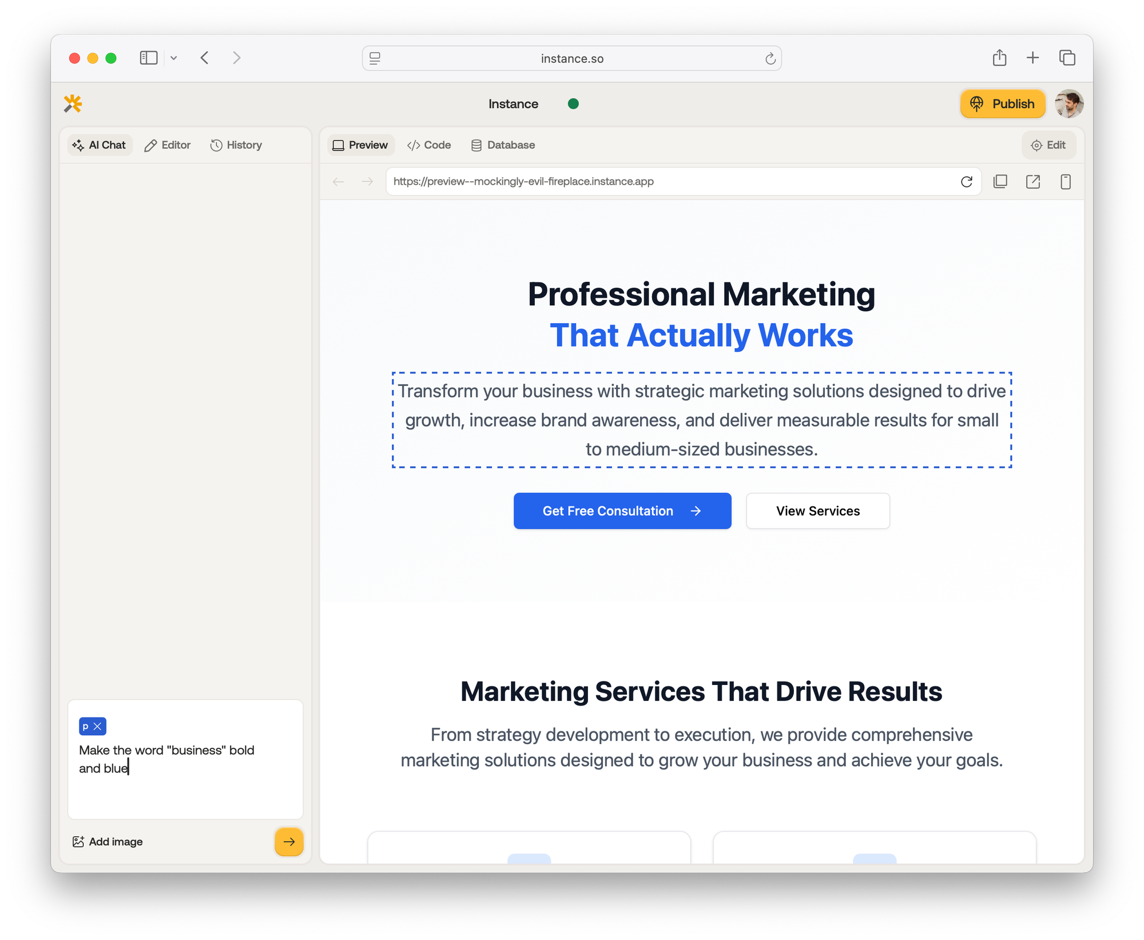Switch to the Editor tab
The height and width of the screenshot is (940, 1144).
coord(168,145)
